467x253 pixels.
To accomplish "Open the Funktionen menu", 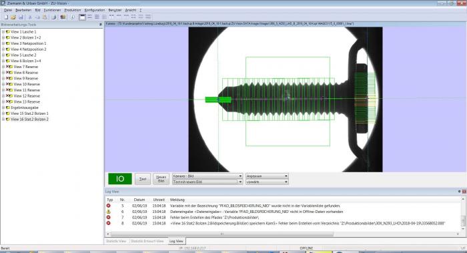I will (x=52, y=10).
